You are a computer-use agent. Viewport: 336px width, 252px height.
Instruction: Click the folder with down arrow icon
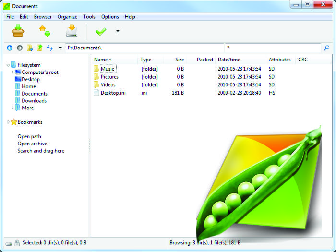[x=30, y=48]
